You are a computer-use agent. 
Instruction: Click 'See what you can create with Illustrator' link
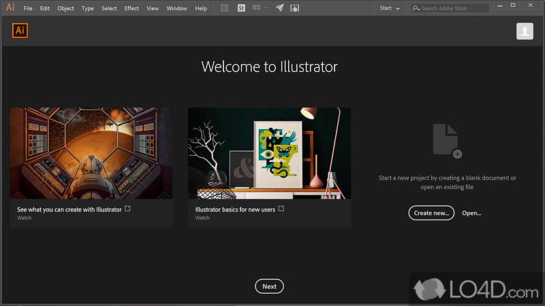pos(69,209)
